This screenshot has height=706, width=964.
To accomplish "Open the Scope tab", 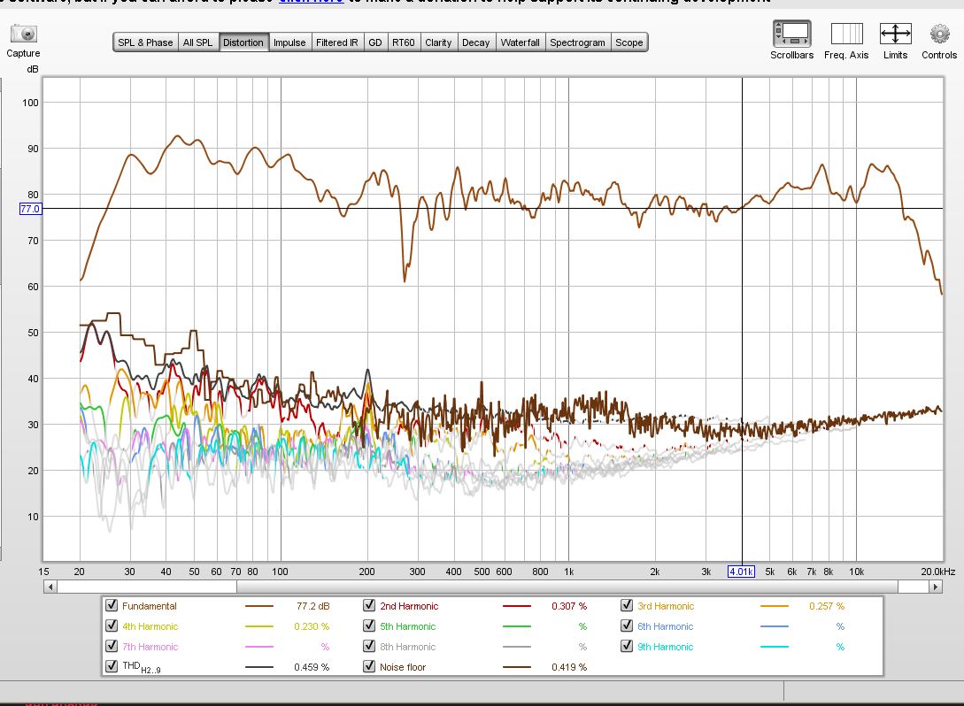I will pos(629,42).
